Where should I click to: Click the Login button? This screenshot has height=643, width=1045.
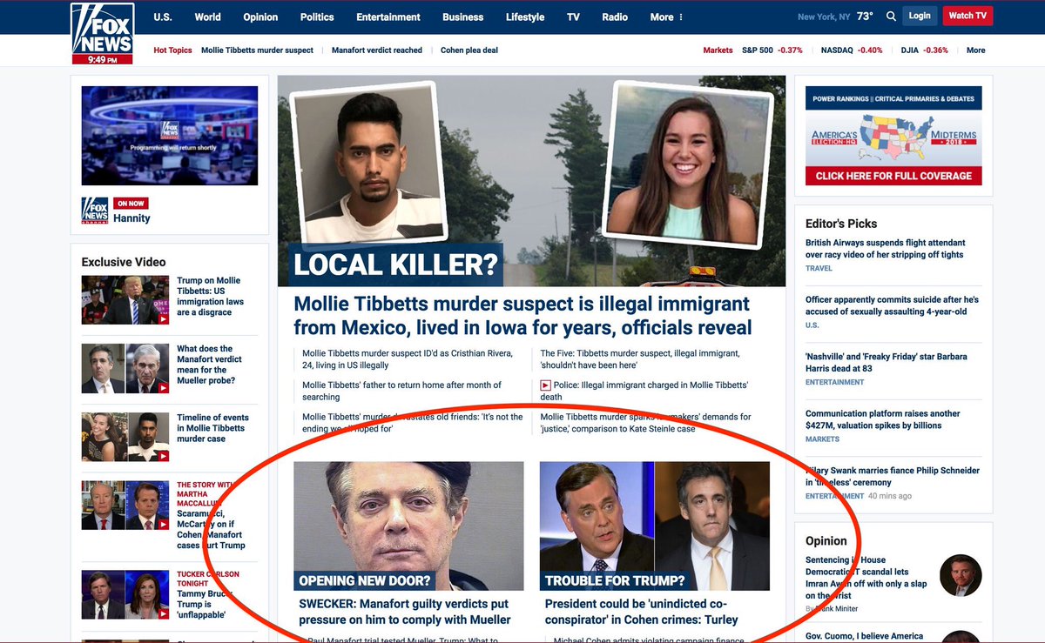click(920, 16)
